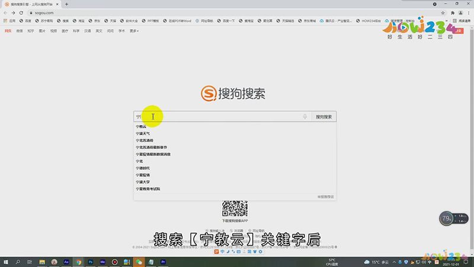Select the 宁夏教育考试院 suggestion
474x267 pixels.
[x=148, y=189]
